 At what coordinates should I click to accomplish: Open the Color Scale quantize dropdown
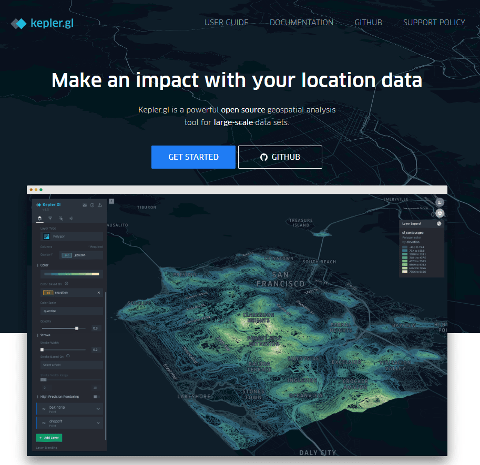[71, 311]
